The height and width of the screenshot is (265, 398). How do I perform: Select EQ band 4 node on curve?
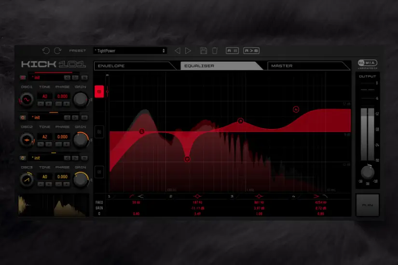(296, 109)
